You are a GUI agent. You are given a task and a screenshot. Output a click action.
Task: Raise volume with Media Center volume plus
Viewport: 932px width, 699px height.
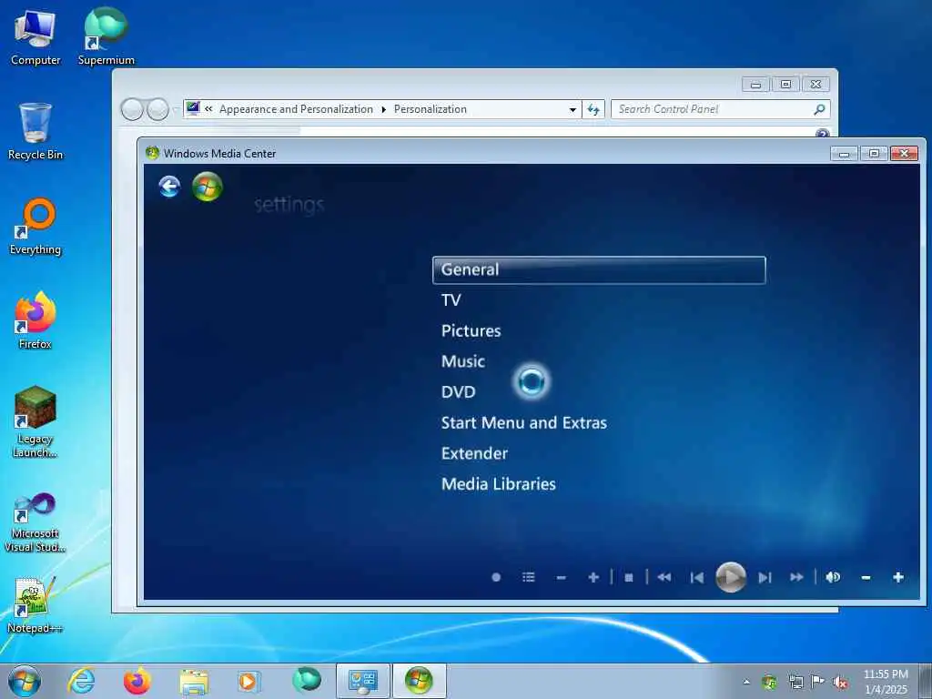point(898,577)
